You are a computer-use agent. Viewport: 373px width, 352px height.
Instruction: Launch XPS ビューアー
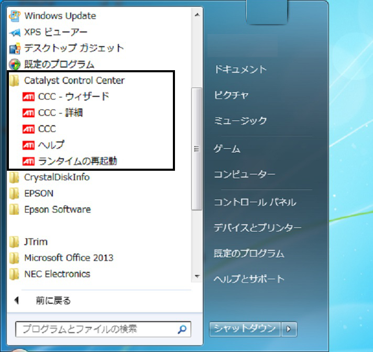coord(56,32)
